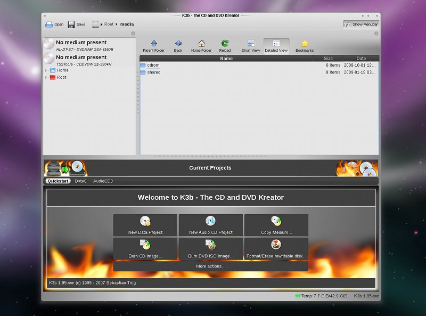Navigate Back in file browser
426x316 pixels.
point(178,46)
